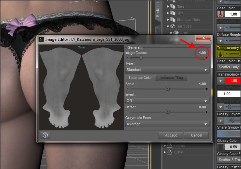Click the Scale value 1.00
The height and width of the screenshot is (169, 241).
point(202,84)
